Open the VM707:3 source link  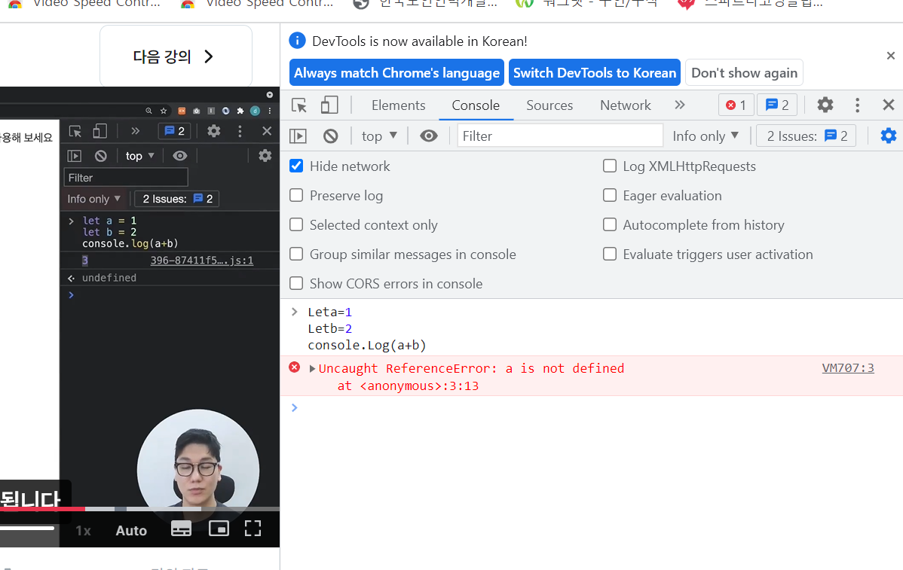(848, 368)
